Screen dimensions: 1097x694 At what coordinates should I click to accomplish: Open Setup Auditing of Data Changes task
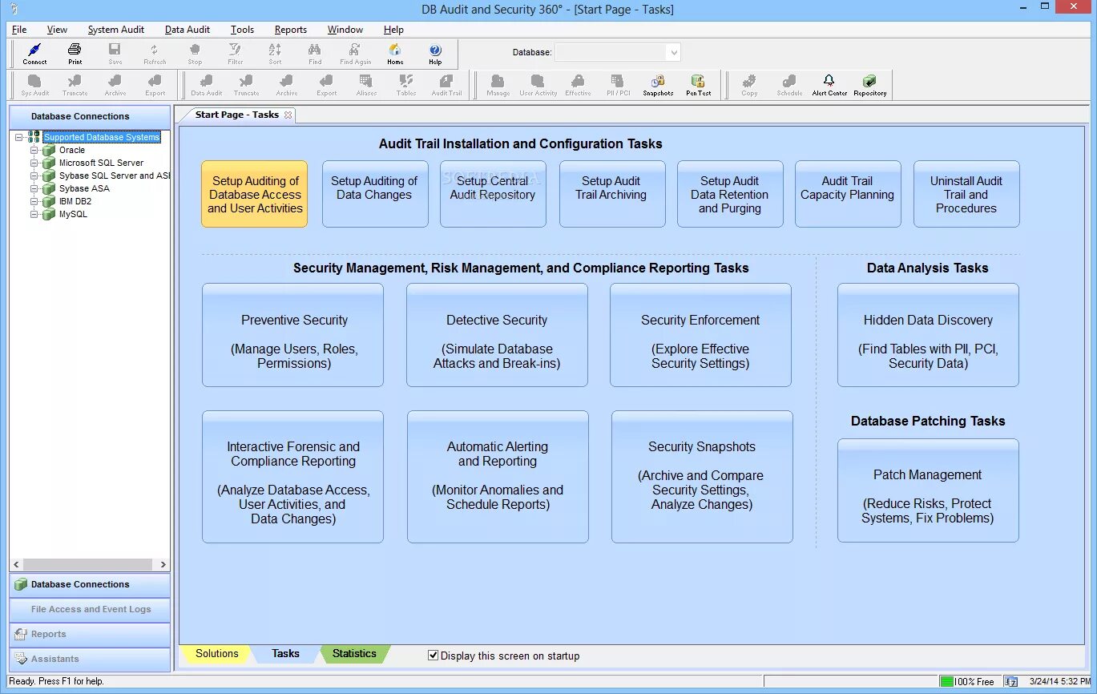(374, 194)
